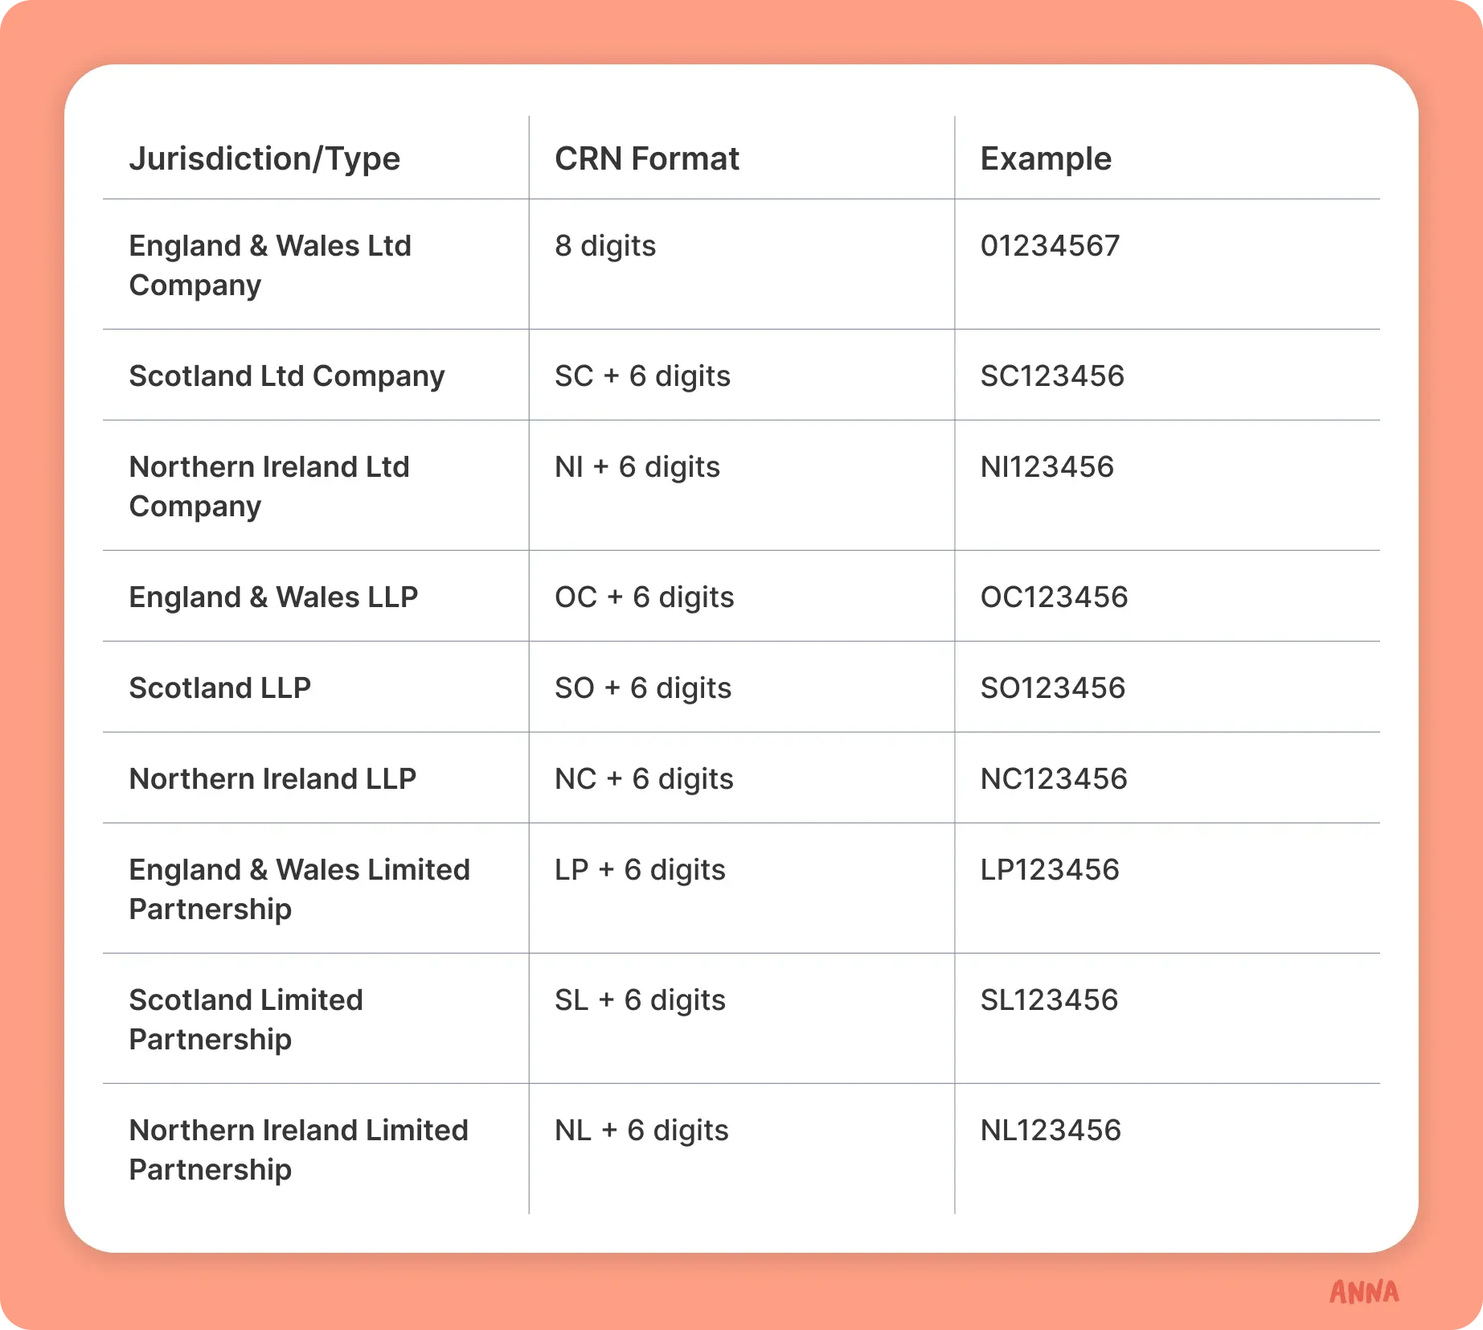Select the CRN Format column header
Image resolution: width=1483 pixels, height=1330 pixels.
(x=647, y=158)
